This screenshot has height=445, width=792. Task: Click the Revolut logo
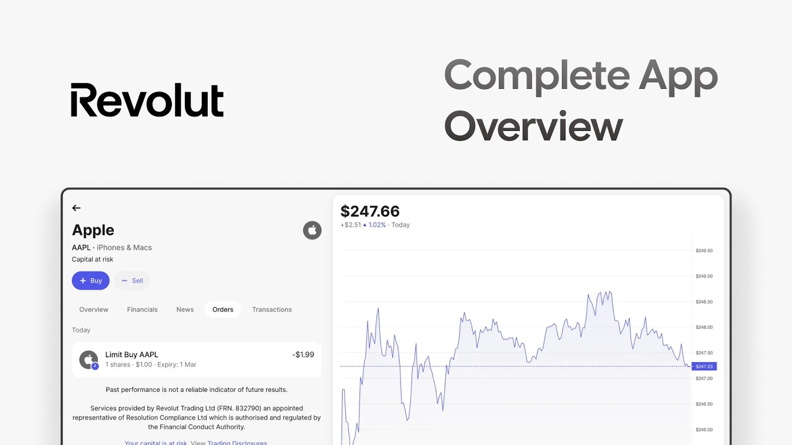point(147,100)
